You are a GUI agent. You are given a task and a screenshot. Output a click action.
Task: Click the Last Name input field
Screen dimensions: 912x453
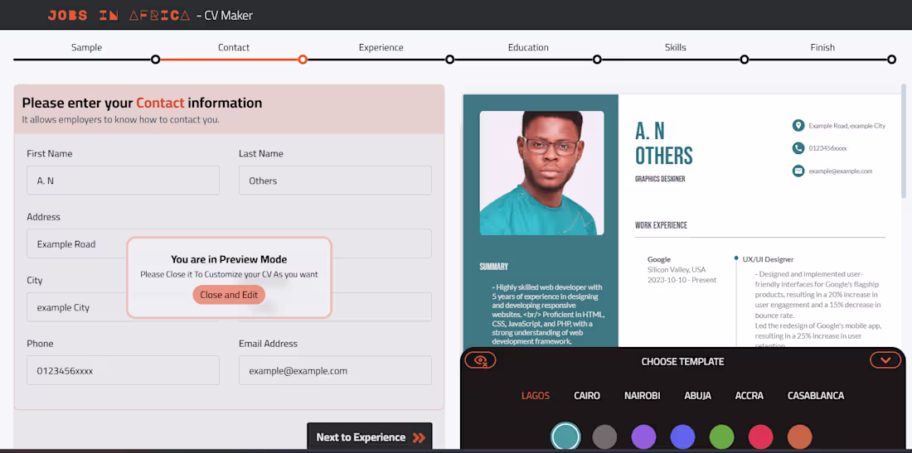(335, 181)
